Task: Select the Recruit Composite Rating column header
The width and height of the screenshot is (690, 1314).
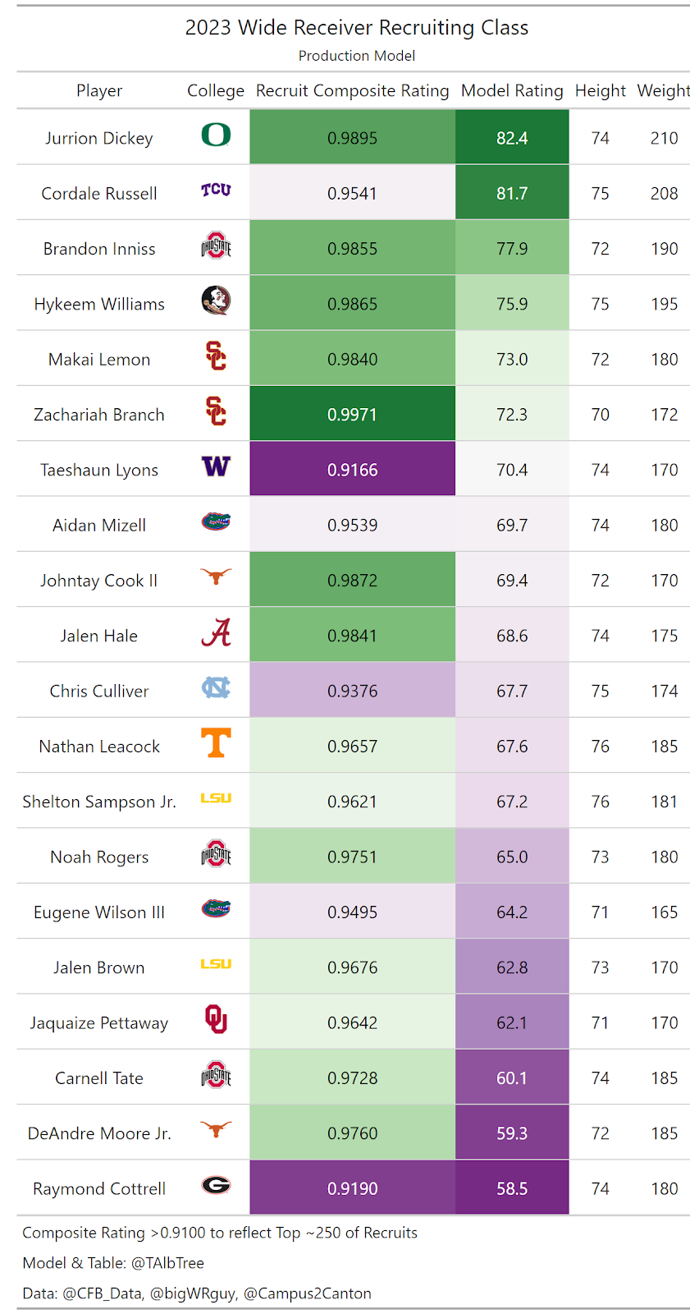Action: [352, 90]
